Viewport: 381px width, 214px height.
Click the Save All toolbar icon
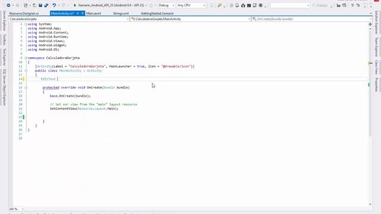[46, 5]
